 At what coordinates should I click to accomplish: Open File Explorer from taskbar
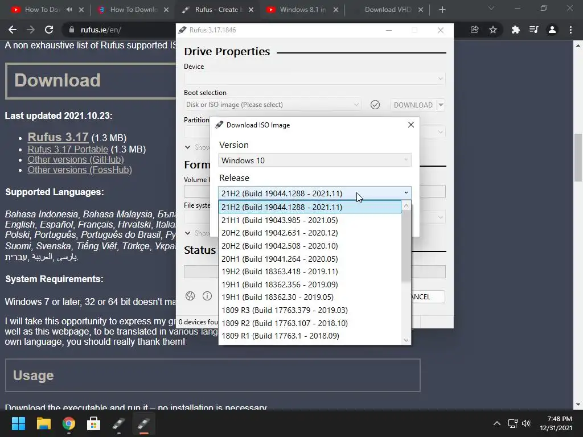(43, 423)
